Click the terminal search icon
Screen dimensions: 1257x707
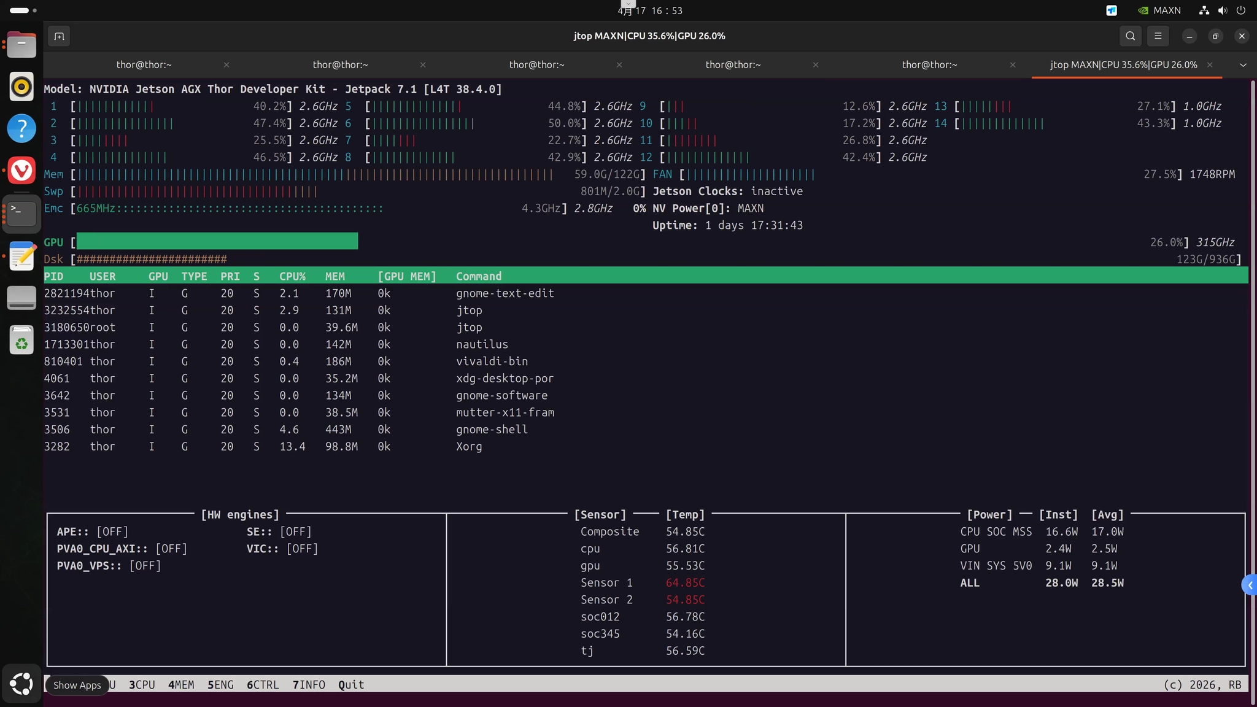1130,36
